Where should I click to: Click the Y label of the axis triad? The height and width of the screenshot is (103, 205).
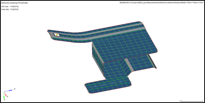[x=5, y=100]
